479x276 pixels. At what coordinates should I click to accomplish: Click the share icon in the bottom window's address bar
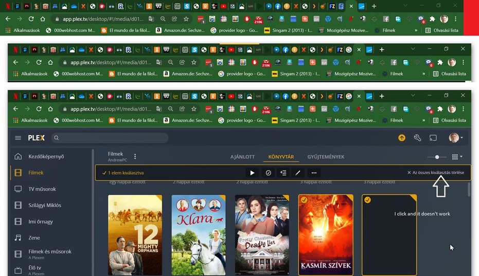coord(182,108)
